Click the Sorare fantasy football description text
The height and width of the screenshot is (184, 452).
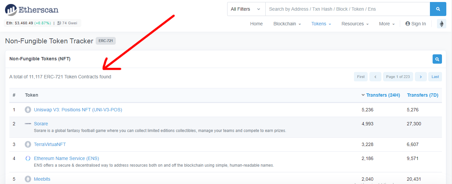pyautogui.click(x=160, y=131)
